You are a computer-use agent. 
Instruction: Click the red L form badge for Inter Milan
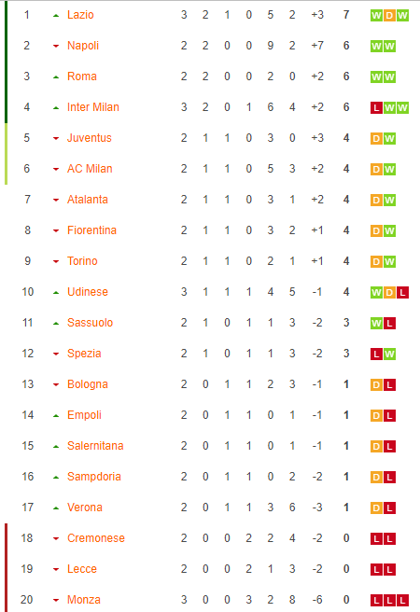pyautogui.click(x=376, y=107)
